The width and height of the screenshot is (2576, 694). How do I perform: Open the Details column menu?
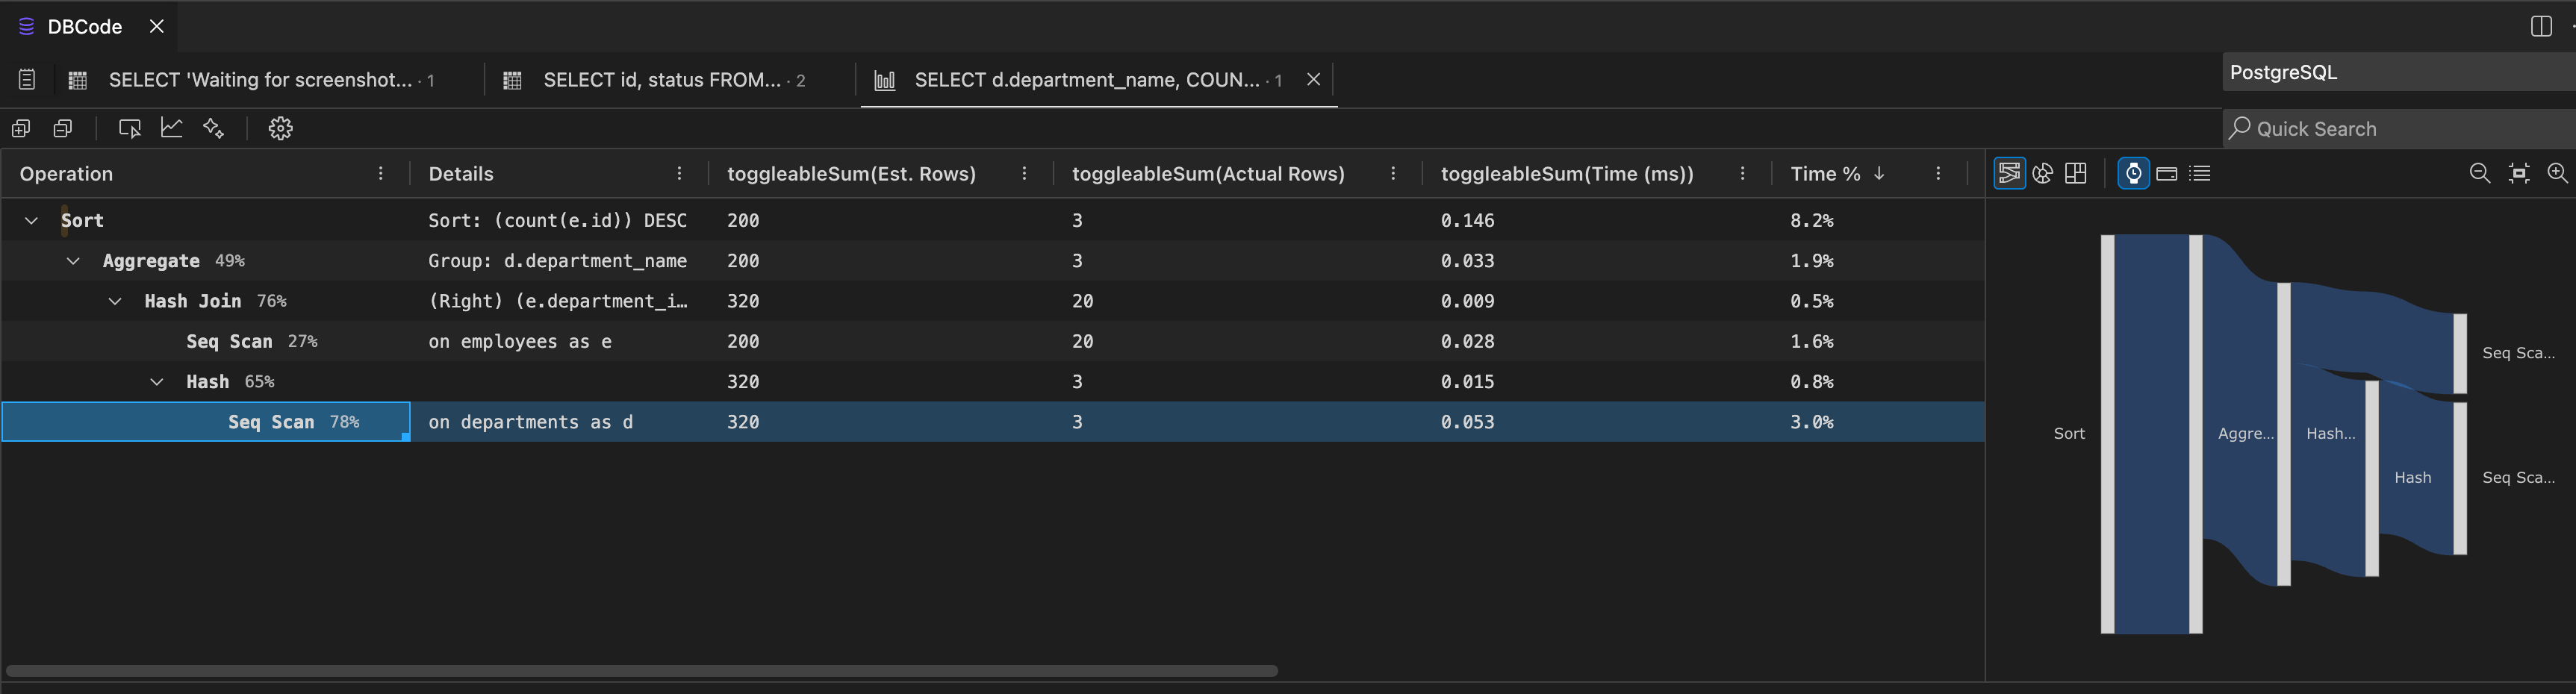[x=679, y=173]
